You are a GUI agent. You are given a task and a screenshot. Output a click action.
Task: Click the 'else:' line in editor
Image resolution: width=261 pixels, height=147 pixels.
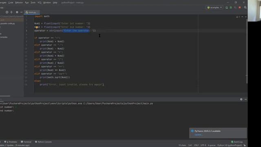[x=38, y=81]
